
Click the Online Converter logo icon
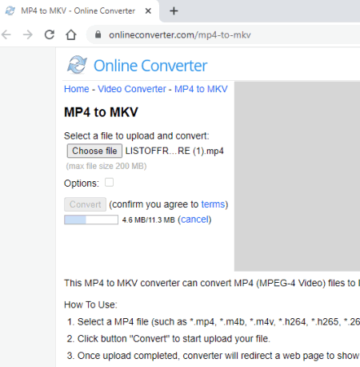pos(77,65)
